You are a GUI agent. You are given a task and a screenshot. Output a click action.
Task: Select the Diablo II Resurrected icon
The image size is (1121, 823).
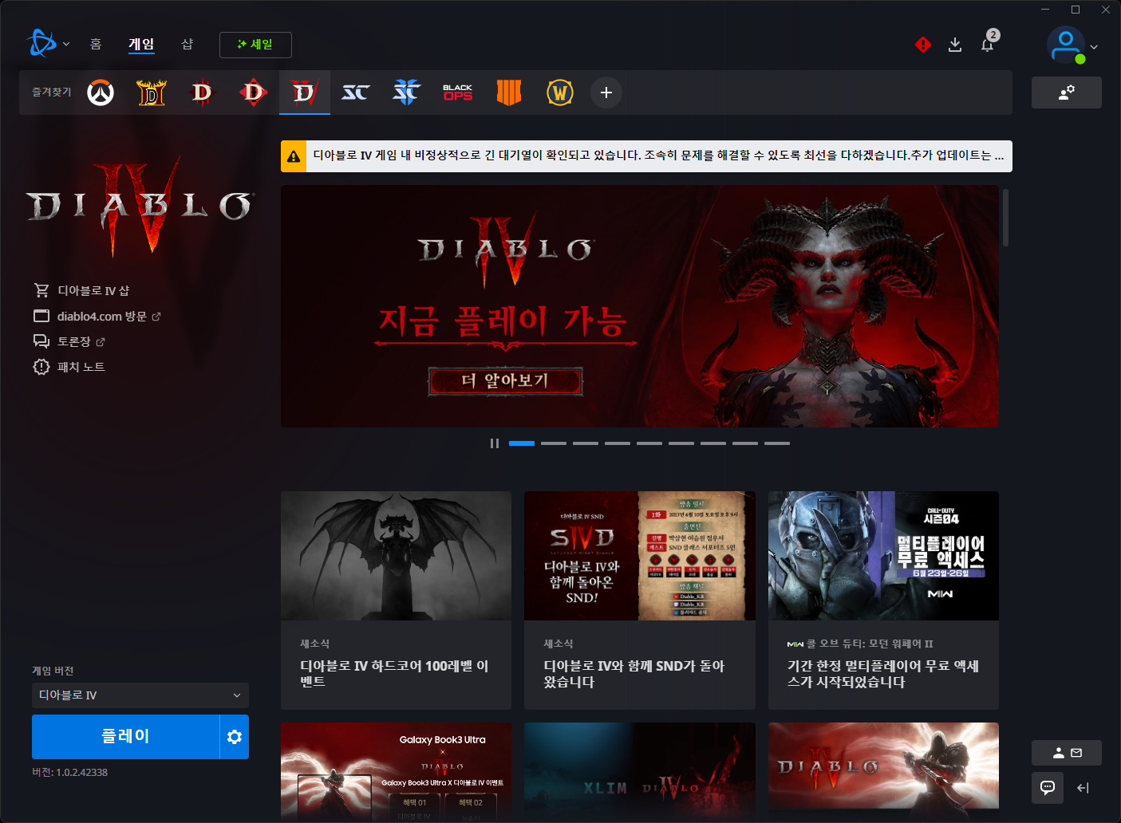pyautogui.click(x=152, y=93)
